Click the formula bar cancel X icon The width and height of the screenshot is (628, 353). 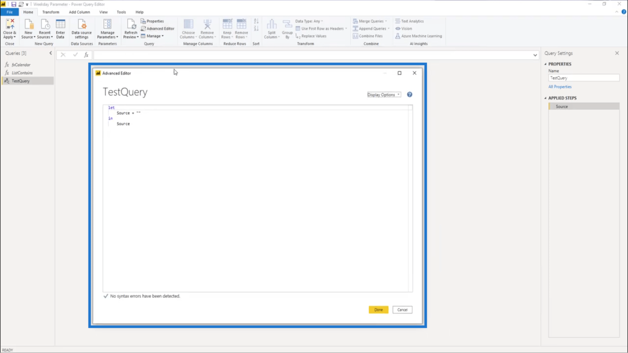pos(63,55)
